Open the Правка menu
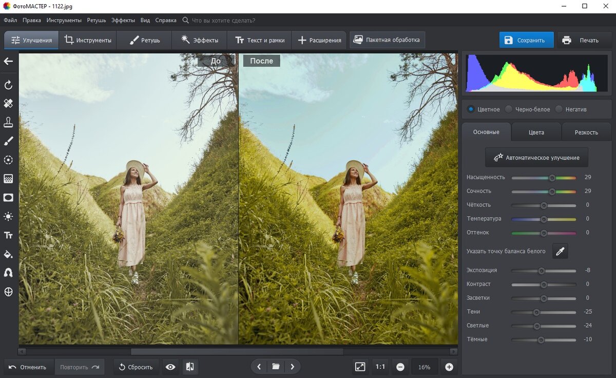 [32, 21]
